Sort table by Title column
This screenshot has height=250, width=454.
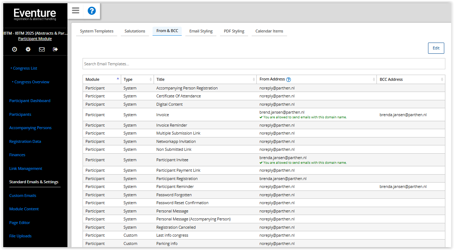click(205, 79)
